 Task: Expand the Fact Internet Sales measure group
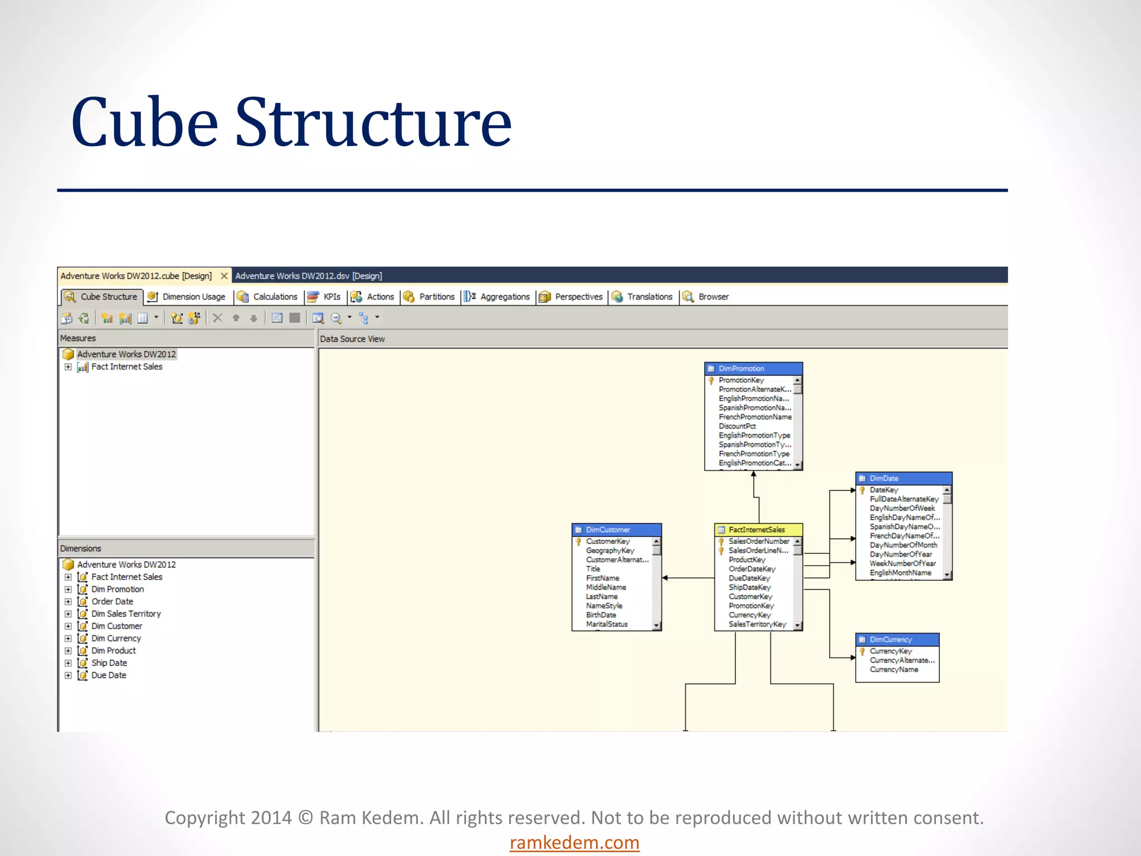68,367
